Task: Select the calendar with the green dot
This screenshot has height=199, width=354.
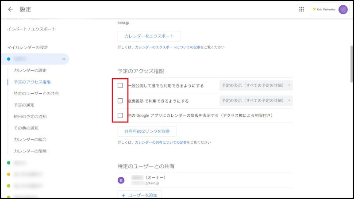Action: pos(9,163)
